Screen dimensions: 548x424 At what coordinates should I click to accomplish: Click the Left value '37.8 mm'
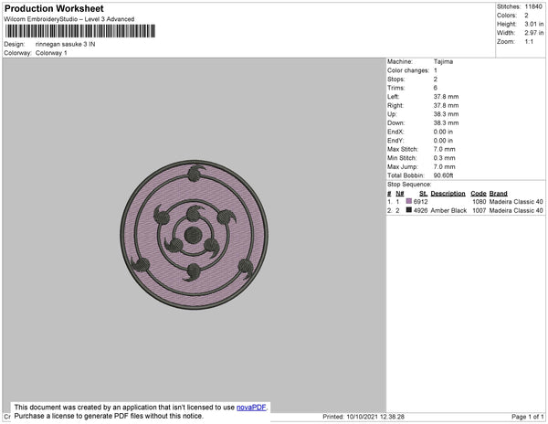point(446,97)
